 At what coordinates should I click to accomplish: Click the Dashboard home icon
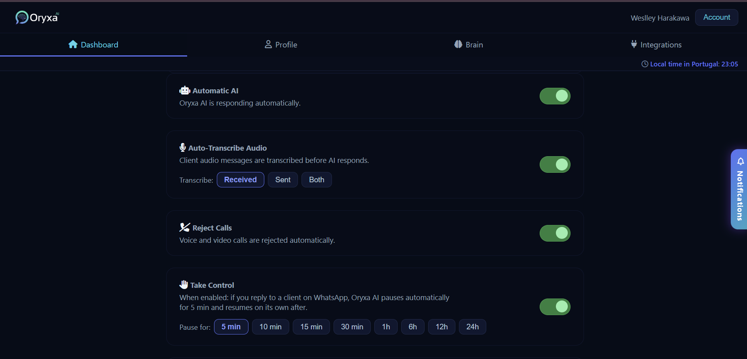pyautogui.click(x=73, y=44)
